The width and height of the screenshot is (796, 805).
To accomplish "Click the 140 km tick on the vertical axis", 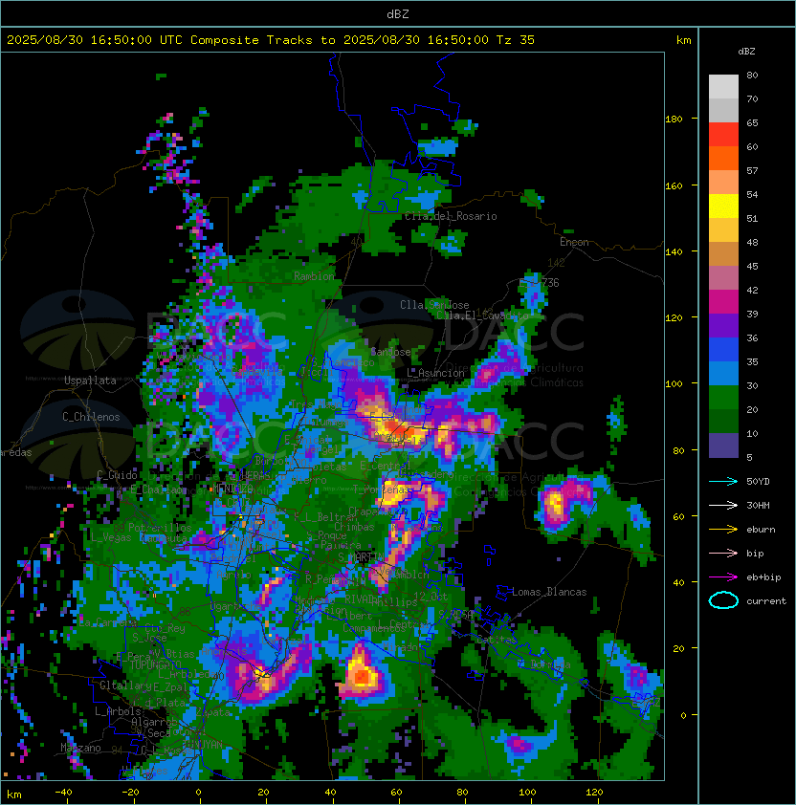I will (x=674, y=251).
